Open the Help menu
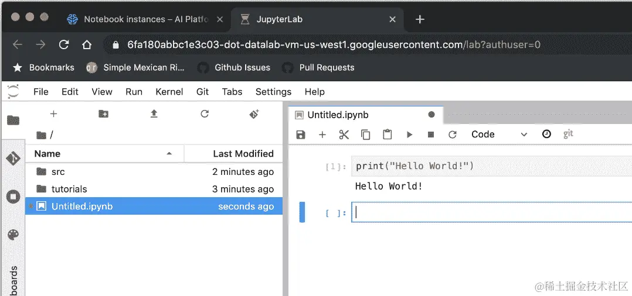This screenshot has height=296, width=632. (314, 92)
